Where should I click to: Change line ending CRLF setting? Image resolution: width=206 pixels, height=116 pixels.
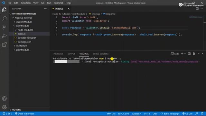coord(155,114)
